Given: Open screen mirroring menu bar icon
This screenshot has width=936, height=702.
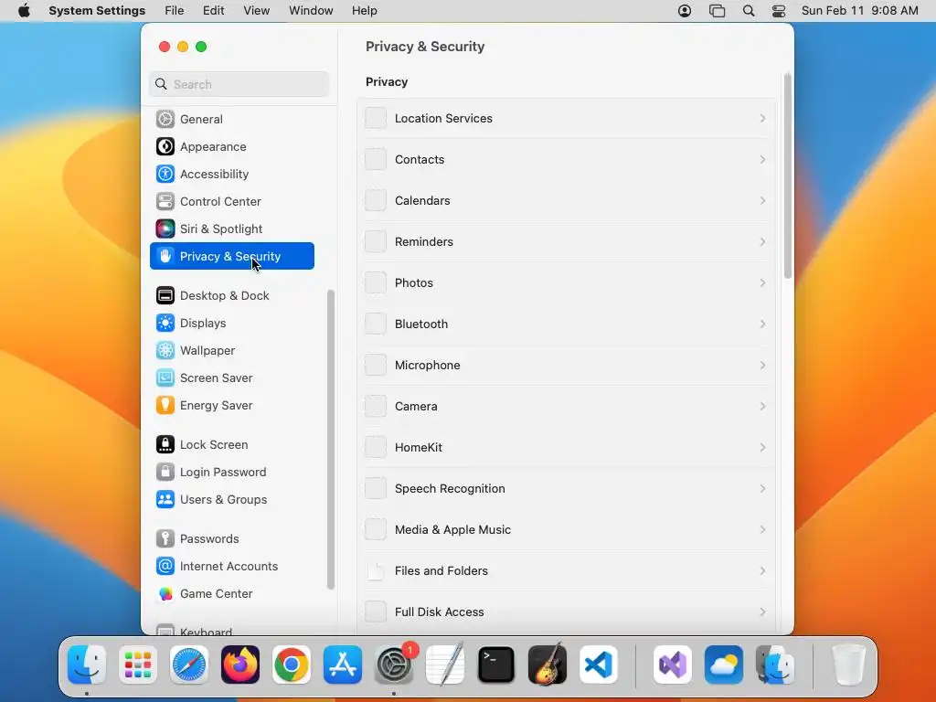Looking at the screenshot, I should pos(717,11).
